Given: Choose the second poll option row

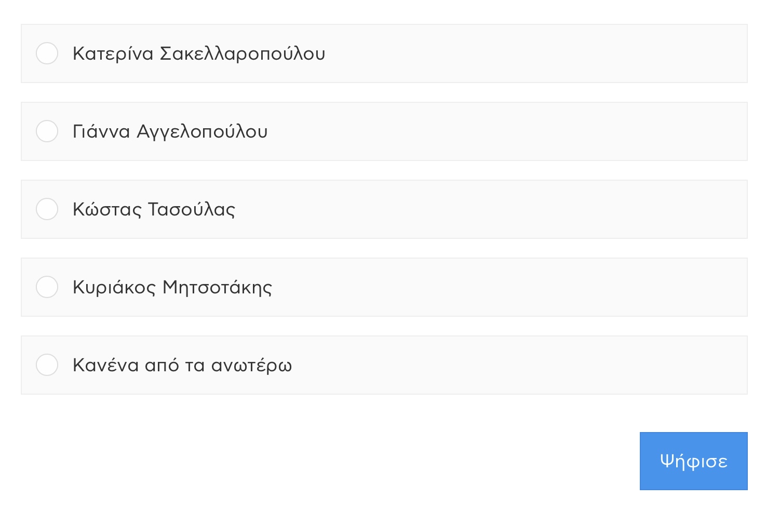Looking at the screenshot, I should coord(384,131).
